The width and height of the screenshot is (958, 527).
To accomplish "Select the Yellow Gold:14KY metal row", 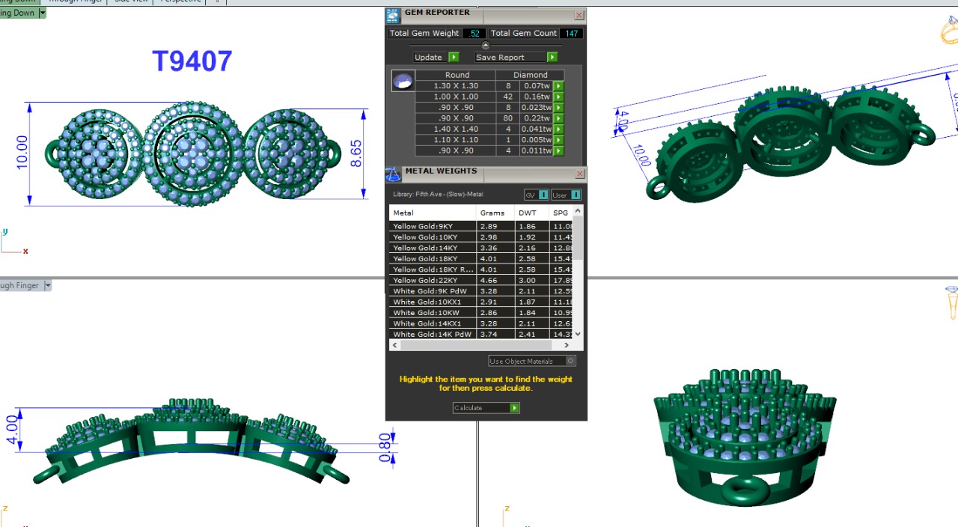I will [433, 248].
